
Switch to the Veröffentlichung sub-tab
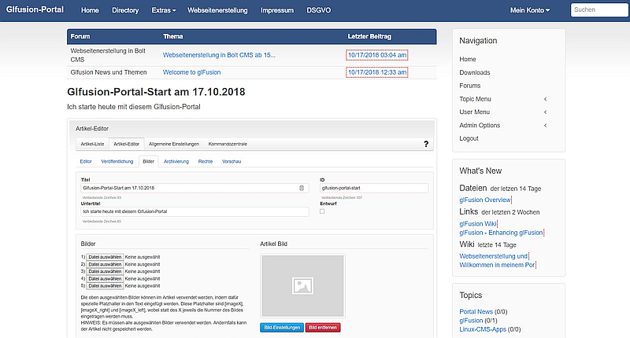pyautogui.click(x=117, y=162)
